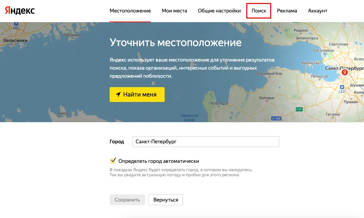The width and height of the screenshot is (364, 218).
Task: Click the Локса label on the map
Action: [x=62, y=113]
